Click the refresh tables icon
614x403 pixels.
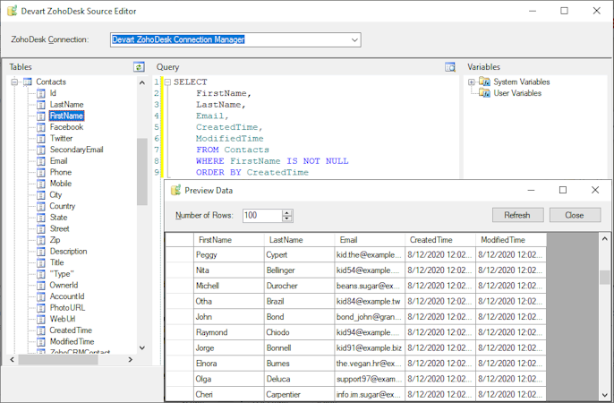(x=139, y=67)
